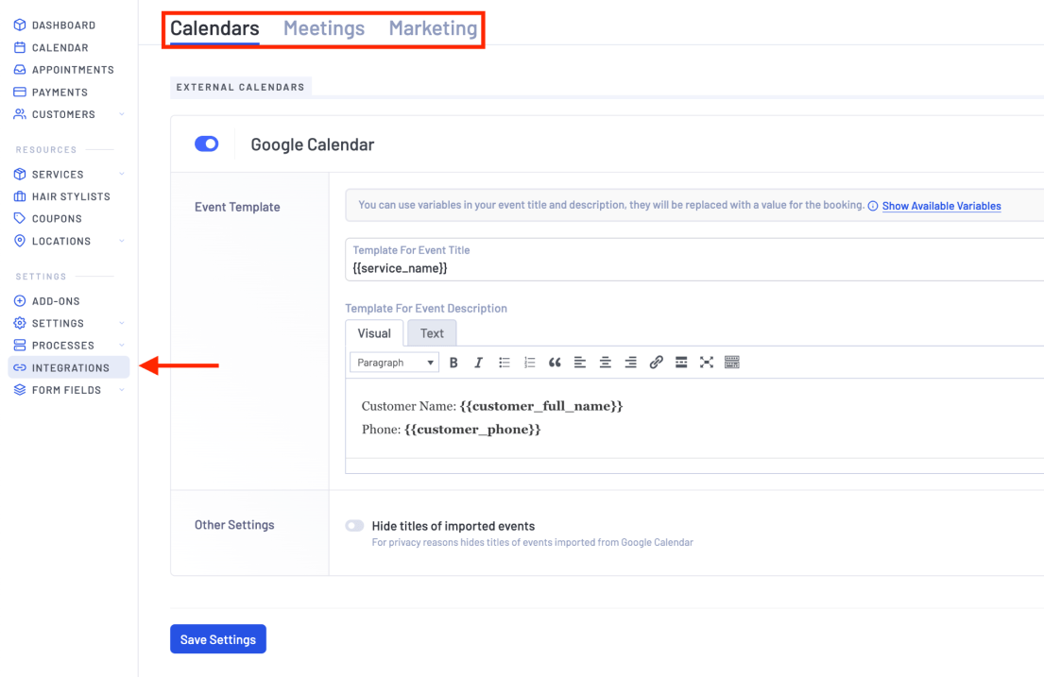This screenshot has width=1044, height=677.
Task: Insert a bulleted list
Action: click(x=504, y=363)
